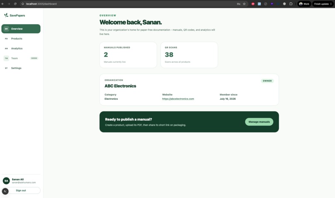Click the password key icon in address bar
The width and height of the screenshot is (335, 198).
click(239, 4)
